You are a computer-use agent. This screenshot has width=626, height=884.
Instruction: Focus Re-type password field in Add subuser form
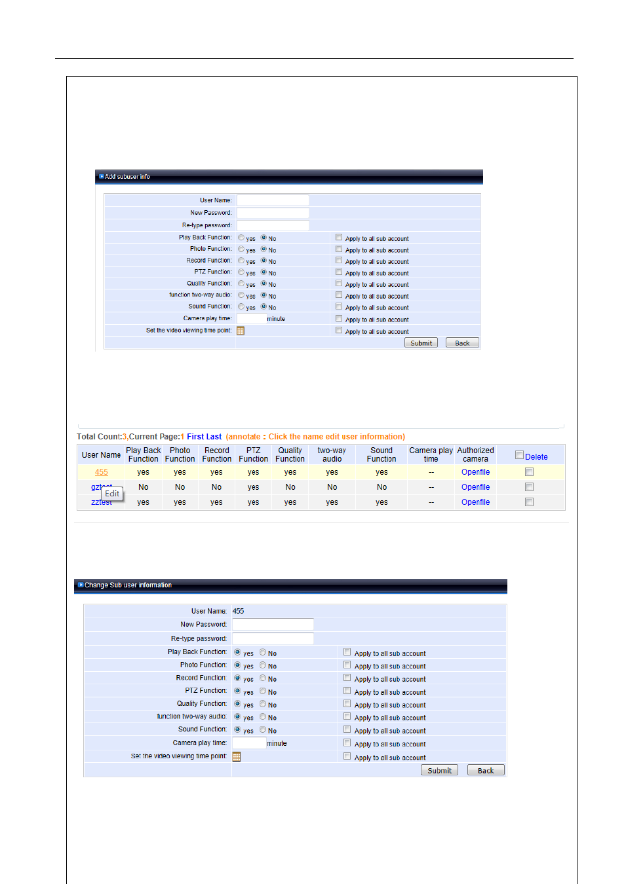pos(273,225)
